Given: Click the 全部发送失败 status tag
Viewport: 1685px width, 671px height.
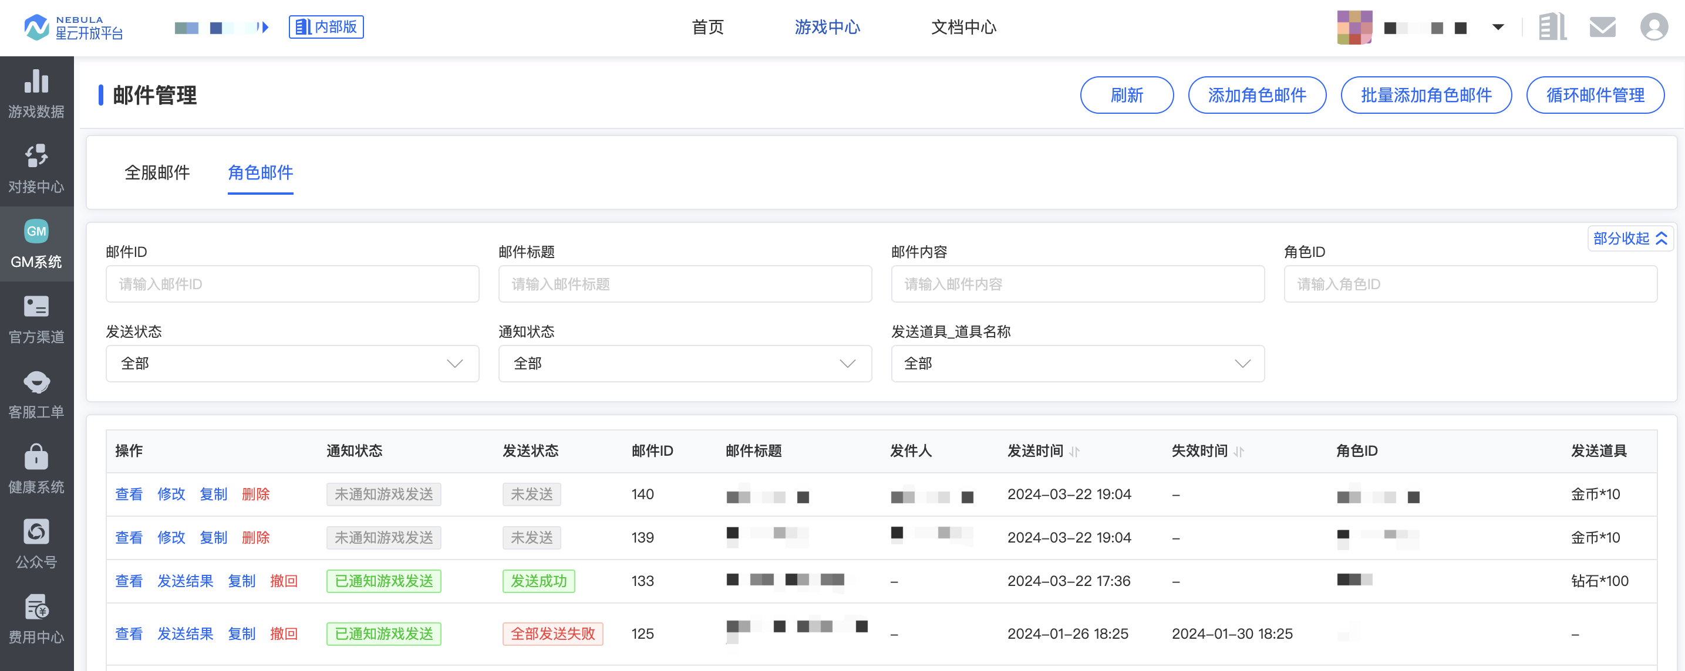Looking at the screenshot, I should click(x=552, y=634).
